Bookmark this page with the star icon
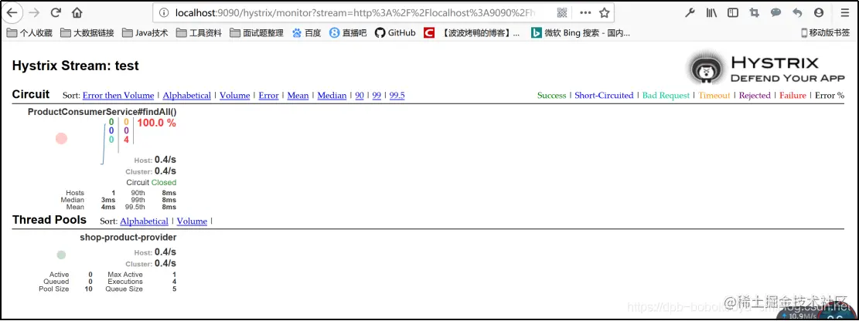This screenshot has width=859, height=321. click(604, 12)
